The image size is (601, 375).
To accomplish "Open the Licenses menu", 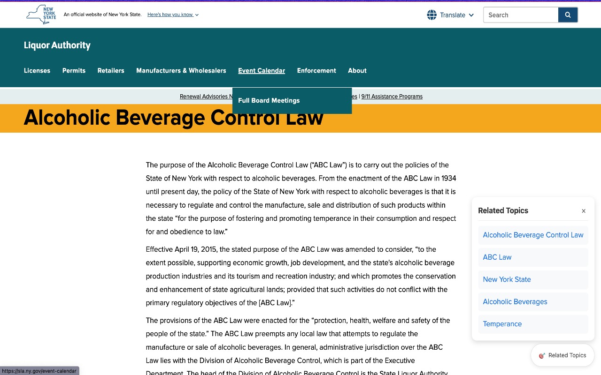I will pos(37,70).
